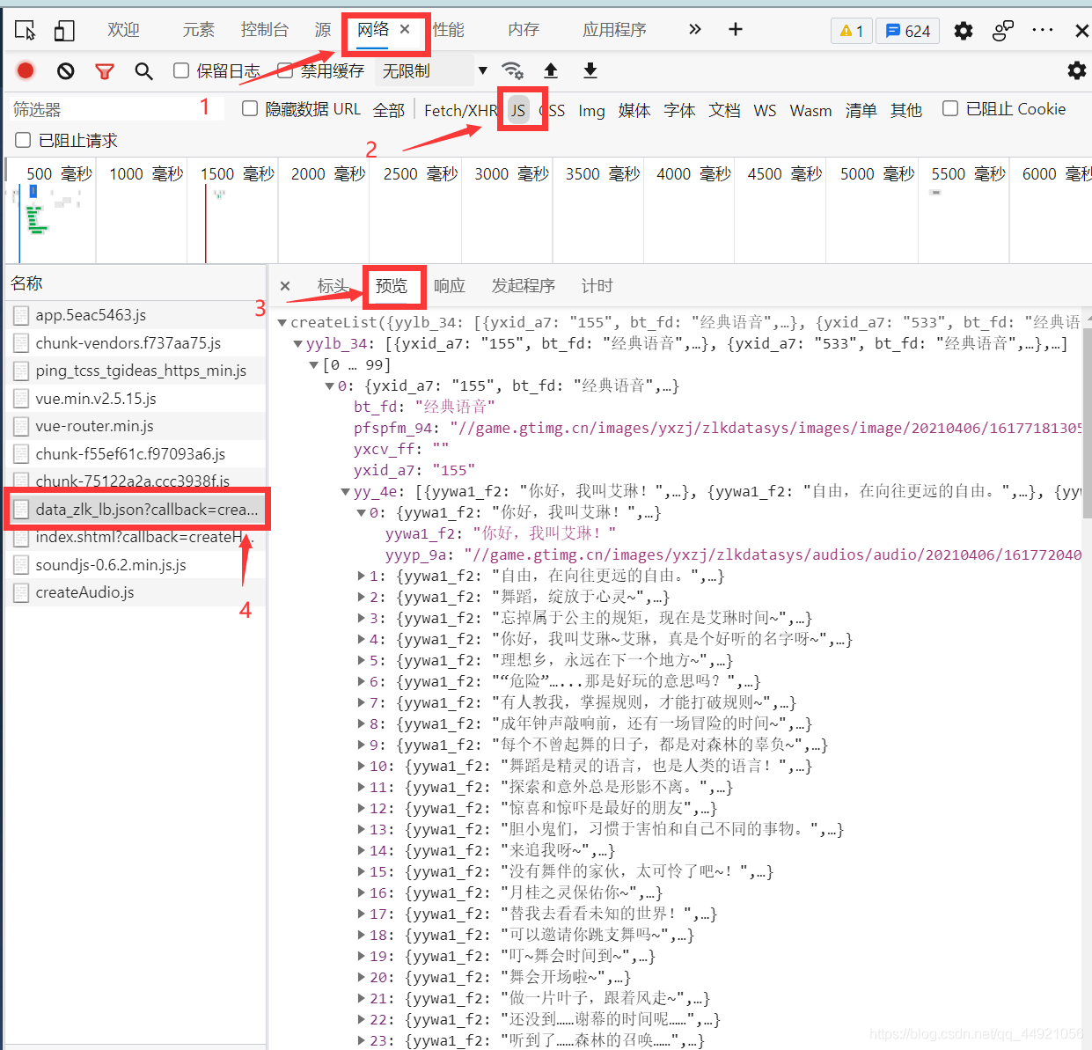Check the 已阻止 Cookie checkbox

point(950,108)
